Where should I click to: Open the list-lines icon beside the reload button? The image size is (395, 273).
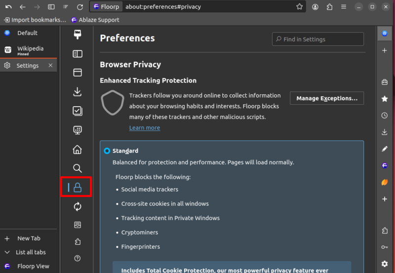(x=66, y=7)
